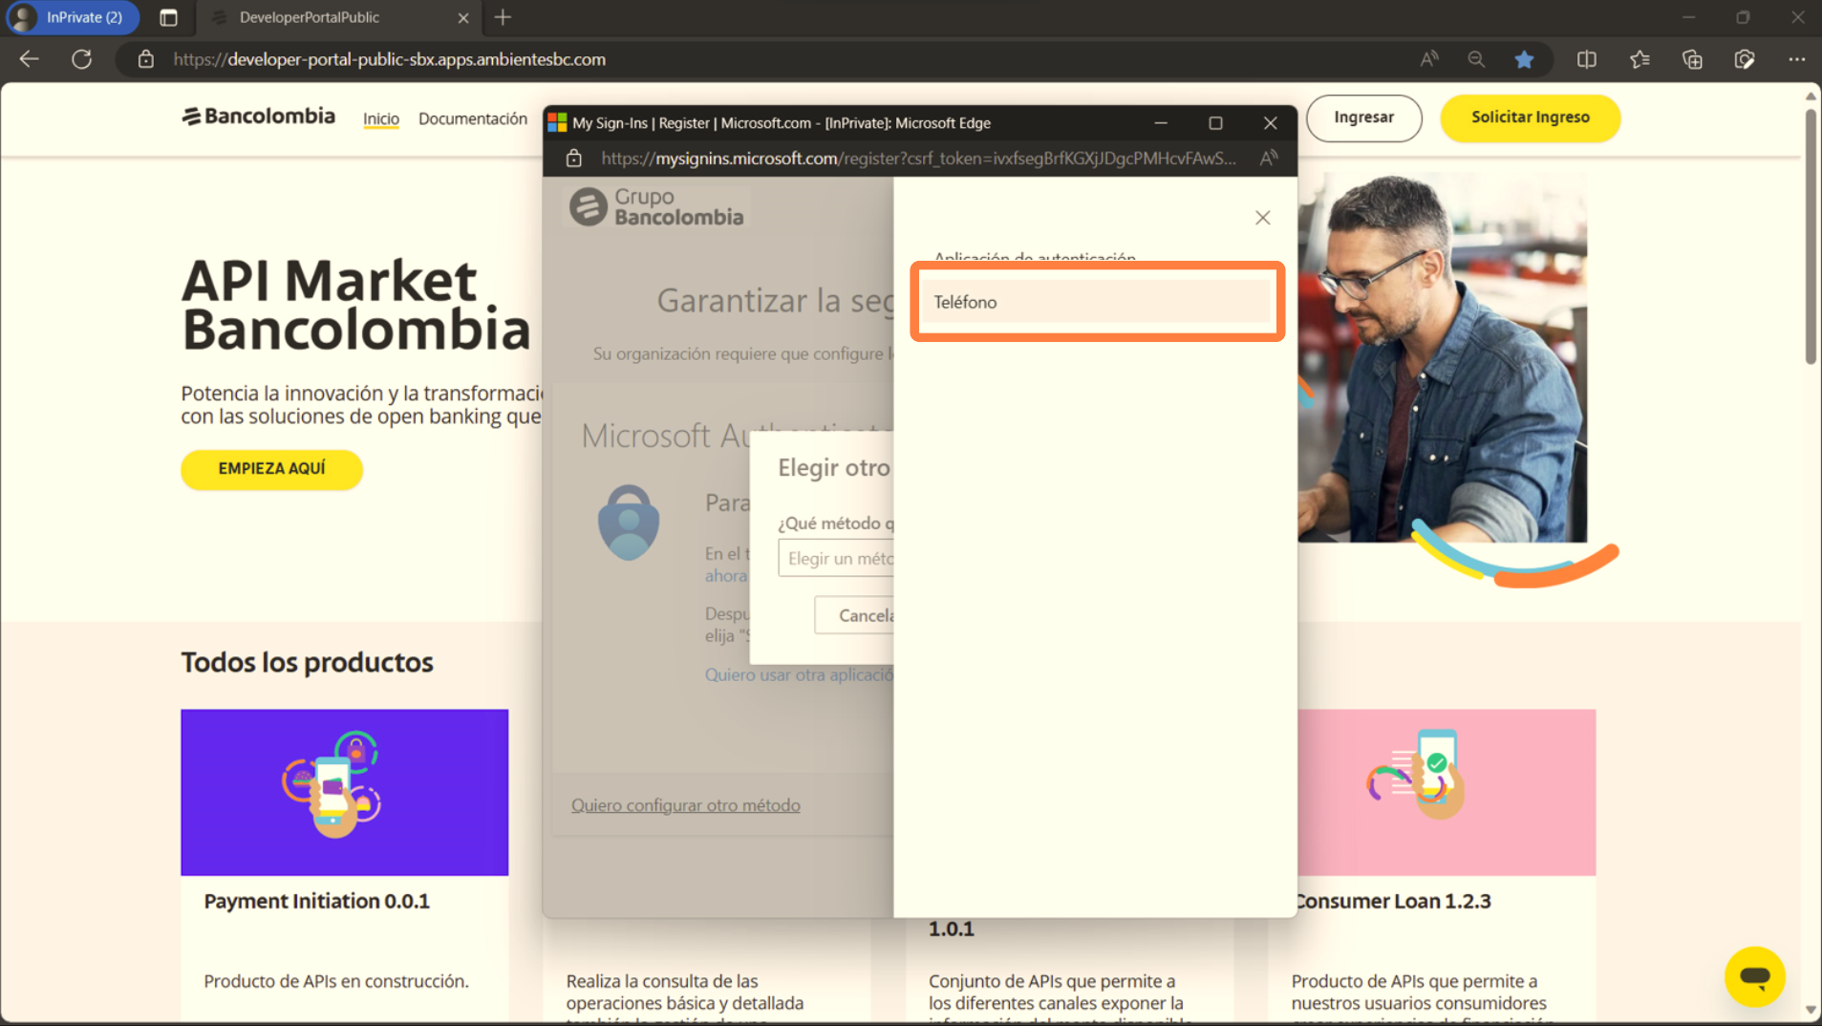Open the zoom indicator in address bar
1822x1026 pixels.
pyautogui.click(x=1476, y=59)
